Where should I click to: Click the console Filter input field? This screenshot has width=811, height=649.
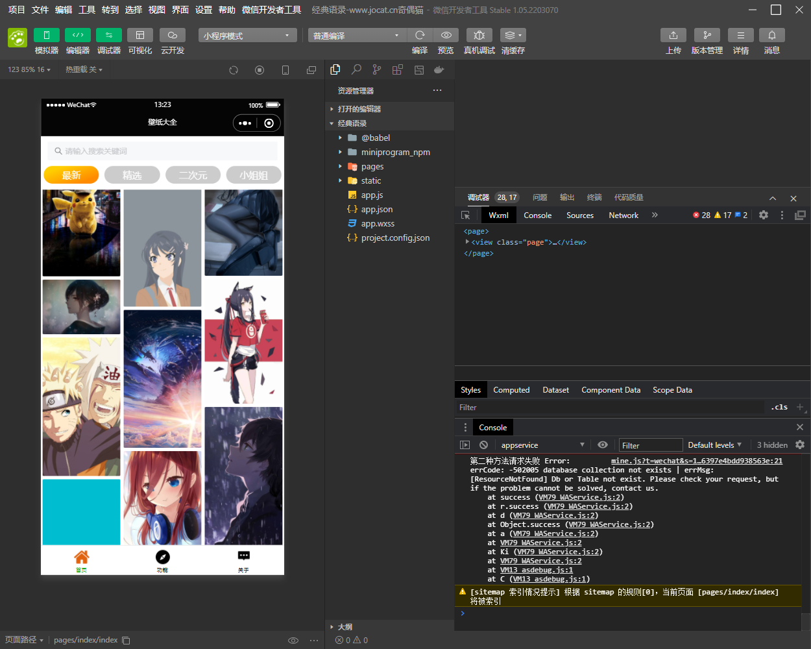pyautogui.click(x=651, y=445)
